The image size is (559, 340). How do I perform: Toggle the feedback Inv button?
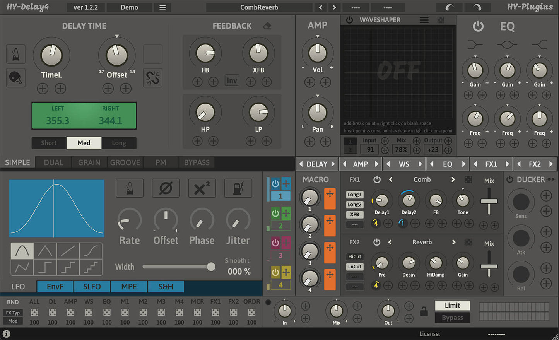[232, 80]
